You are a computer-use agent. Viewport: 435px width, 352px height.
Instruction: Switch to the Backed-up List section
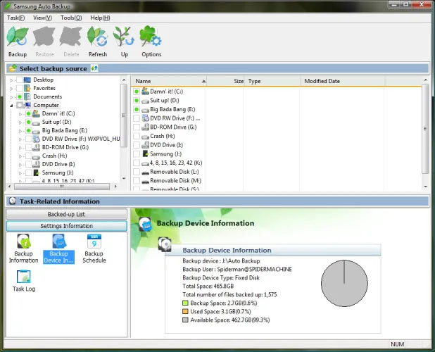point(66,214)
